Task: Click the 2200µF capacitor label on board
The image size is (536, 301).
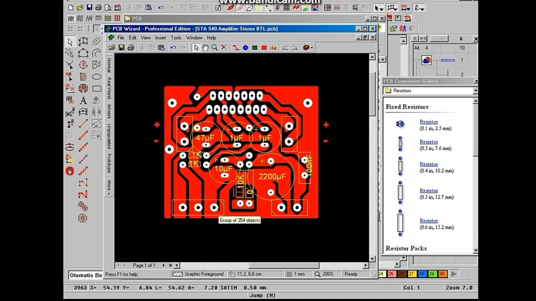Action: (x=272, y=177)
